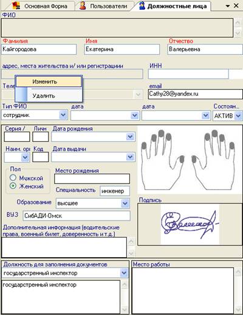Expand the Тип ФИО dropdown
Image resolution: width=243 pixels, height=315 pixels.
click(x=63, y=115)
